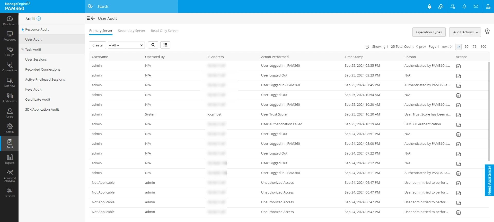494x222 pixels.
Task: Click the Time Stamp column header
Action: (x=354, y=57)
